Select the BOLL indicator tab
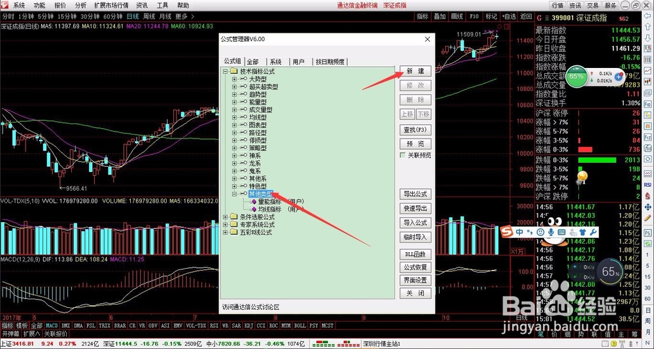The width and height of the screenshot is (654, 349). click(x=300, y=325)
